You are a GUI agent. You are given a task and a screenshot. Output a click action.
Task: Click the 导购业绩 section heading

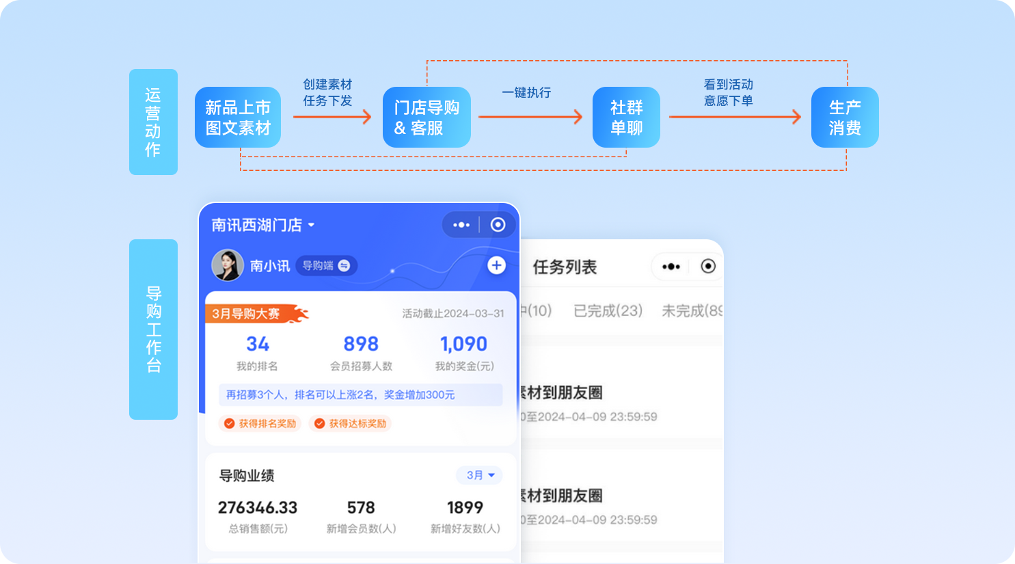click(x=247, y=476)
